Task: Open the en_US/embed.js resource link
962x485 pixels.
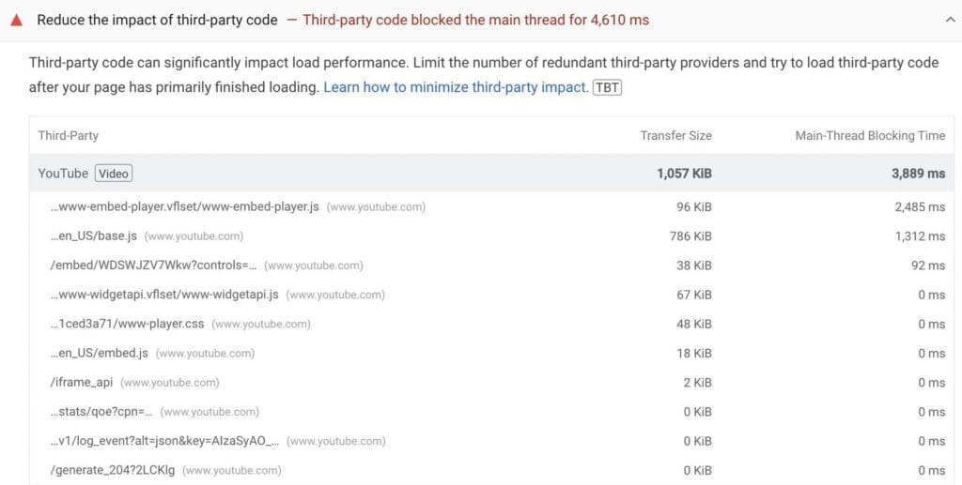Action: click(100, 354)
